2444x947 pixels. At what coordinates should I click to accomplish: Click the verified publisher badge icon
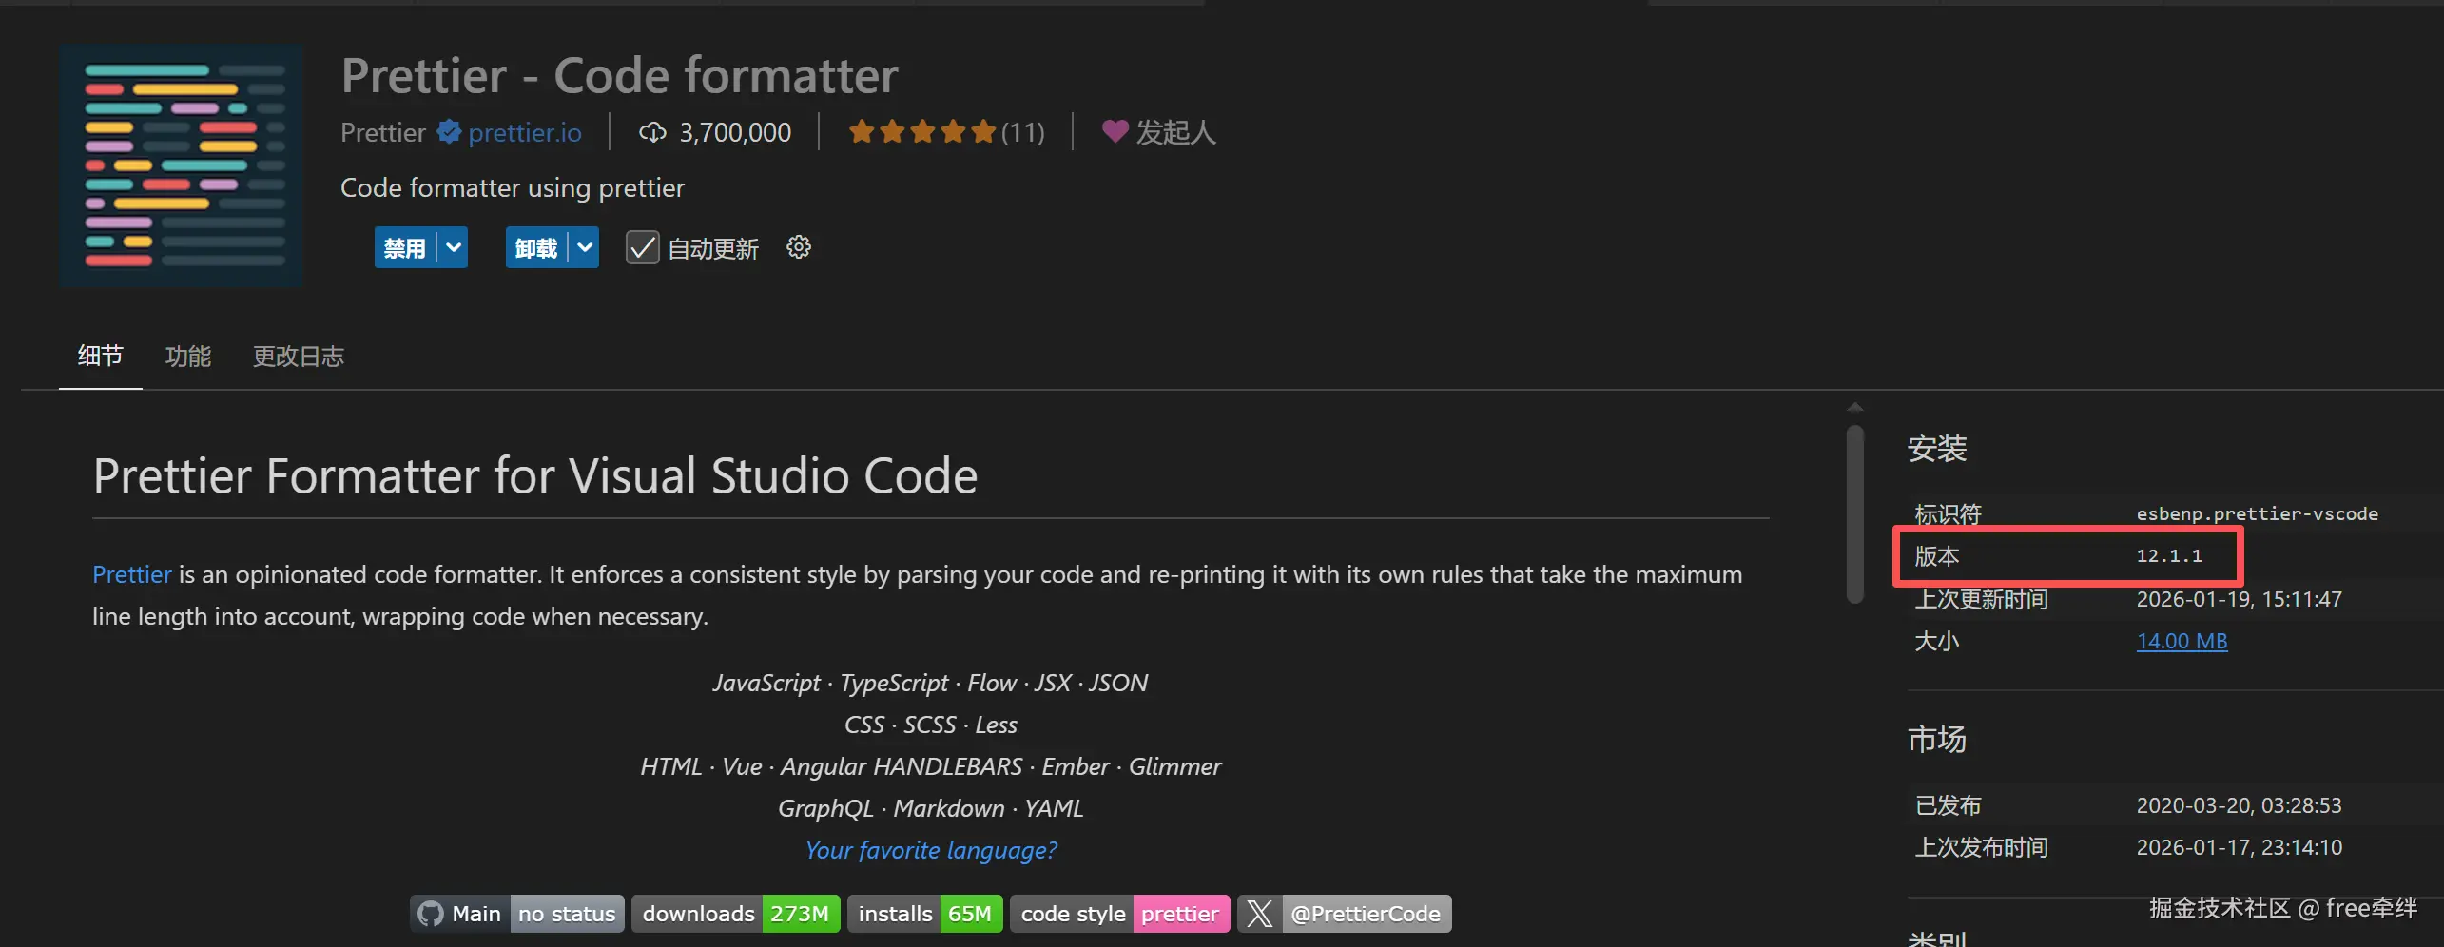tap(449, 131)
